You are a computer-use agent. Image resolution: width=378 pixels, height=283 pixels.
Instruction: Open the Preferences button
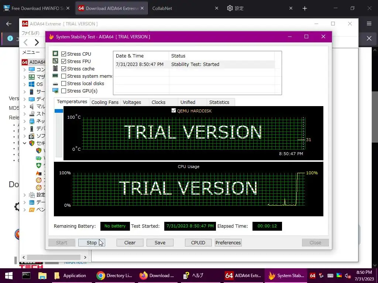point(228,242)
